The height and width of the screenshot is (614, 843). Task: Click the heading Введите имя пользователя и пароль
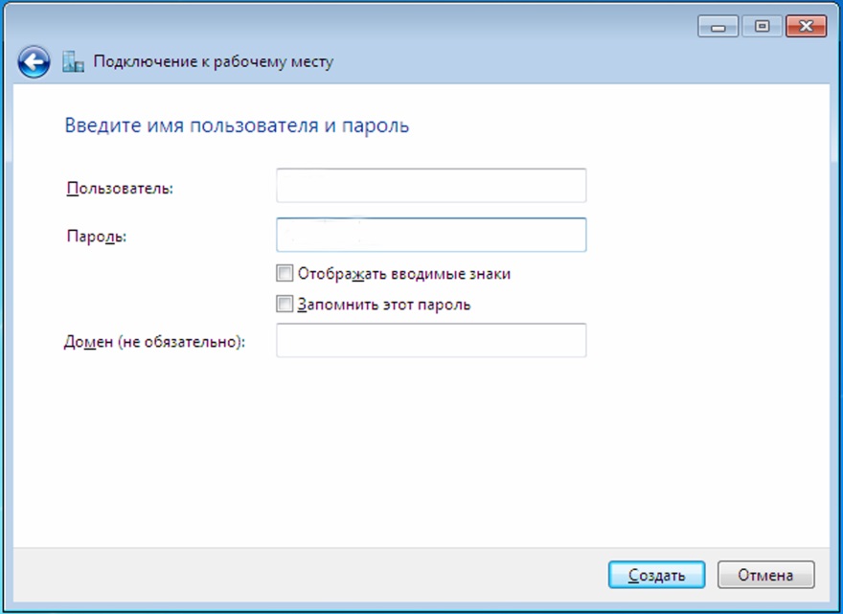[237, 125]
